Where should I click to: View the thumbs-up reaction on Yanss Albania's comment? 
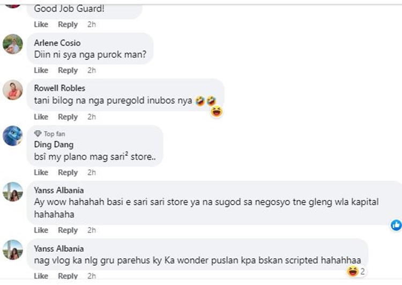396,226
